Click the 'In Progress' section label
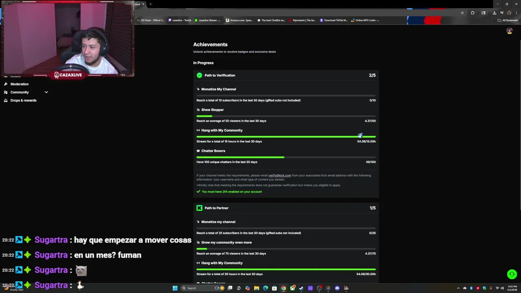The height and width of the screenshot is (293, 521). [204, 63]
